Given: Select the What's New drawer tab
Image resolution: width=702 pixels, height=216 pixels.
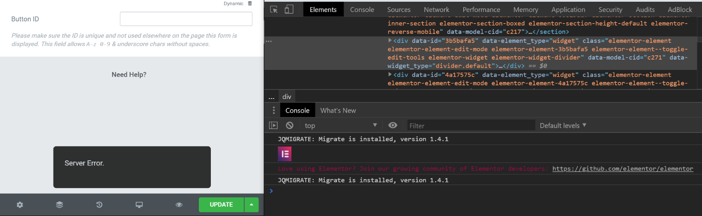Looking at the screenshot, I should (x=338, y=111).
